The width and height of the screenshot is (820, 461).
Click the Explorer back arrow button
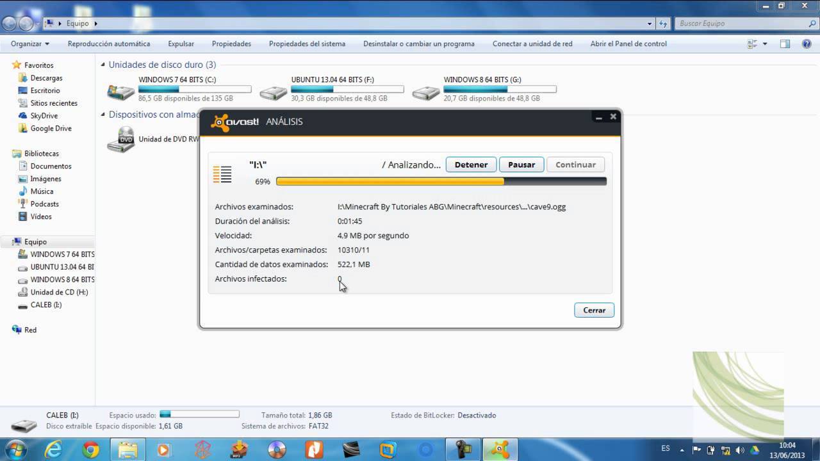click(10, 23)
